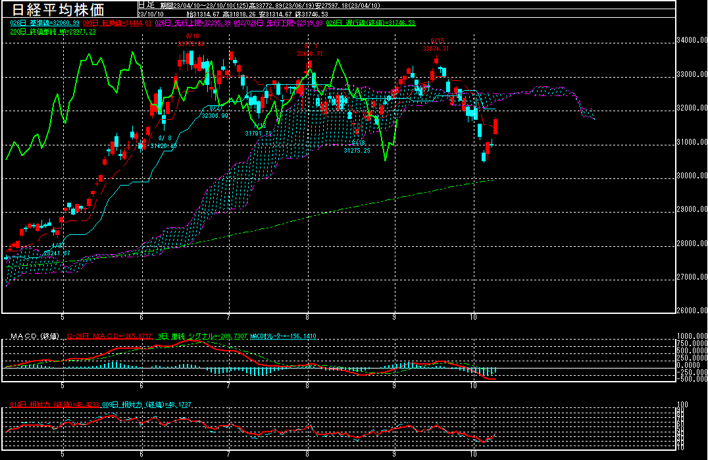Click the 1000.000 MACD axis label
The image size is (708, 460).
693,336
